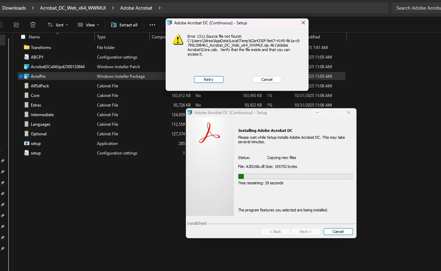The height and width of the screenshot is (271, 441).
Task: Select the Optional cabinet file icon
Action: (x=27, y=134)
